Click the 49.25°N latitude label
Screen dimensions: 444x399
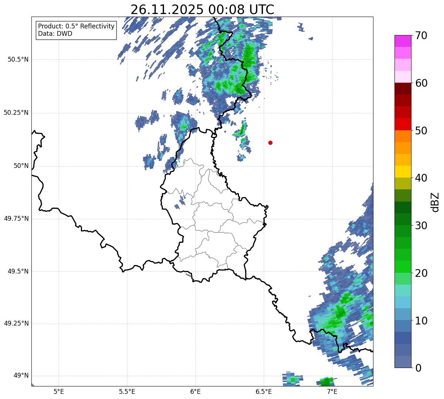point(16,323)
